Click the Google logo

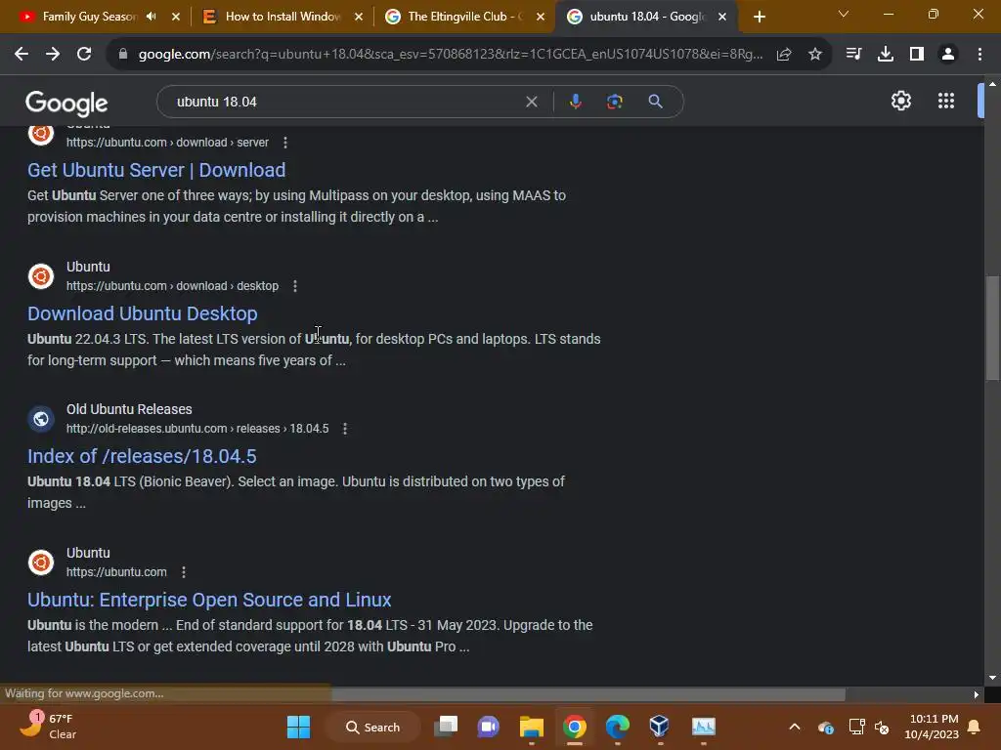tap(66, 104)
